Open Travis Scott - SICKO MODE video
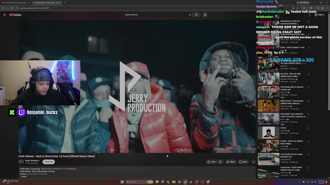This screenshot has width=330, height=185. pos(291,169)
